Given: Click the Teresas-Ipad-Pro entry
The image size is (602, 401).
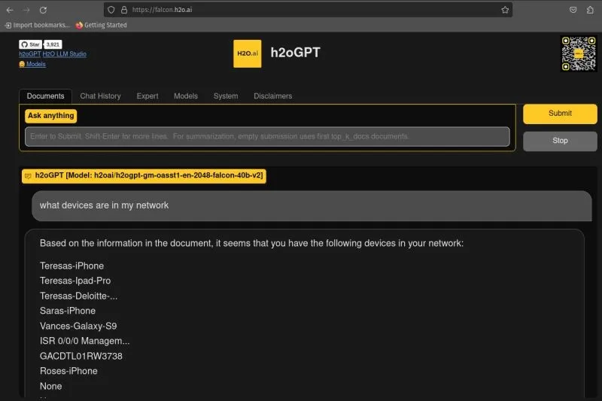Looking at the screenshot, I should tap(75, 281).
